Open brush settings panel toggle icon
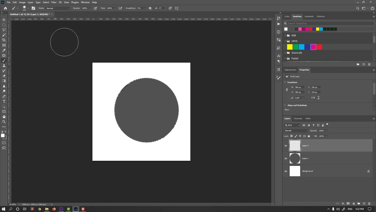This screenshot has height=212, width=376. pyautogui.click(x=33, y=8)
